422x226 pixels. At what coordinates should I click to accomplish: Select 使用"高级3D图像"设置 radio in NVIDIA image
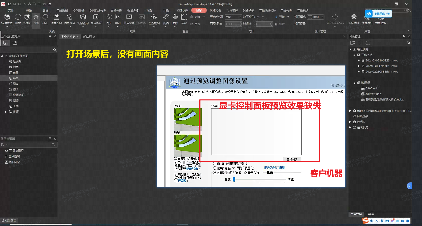coord(215,168)
